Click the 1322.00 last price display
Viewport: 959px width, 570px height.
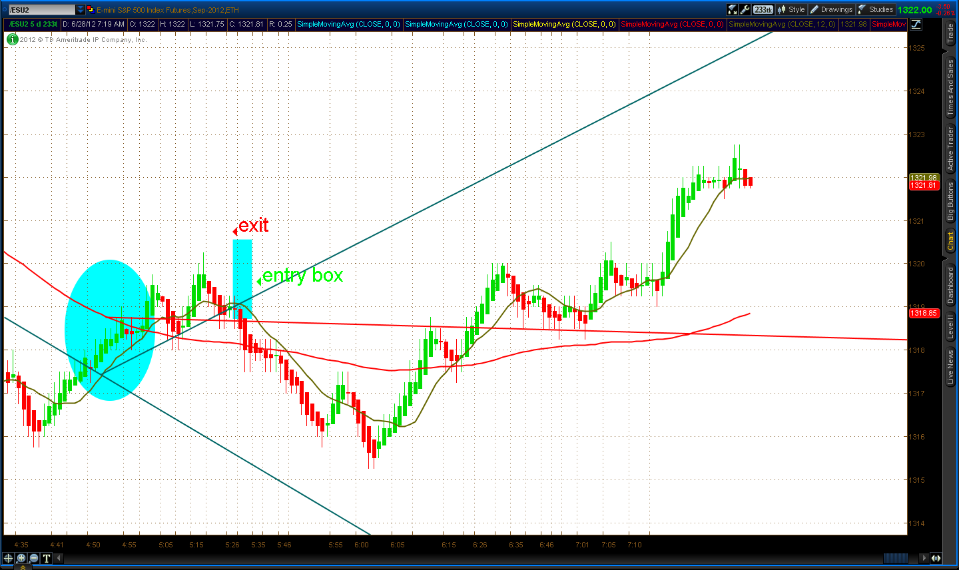[915, 10]
